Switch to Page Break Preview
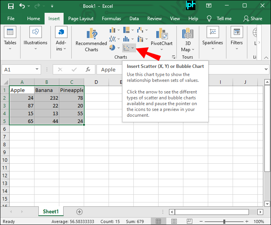Image resolution: width=271 pixels, height=225 pixels. tap(190, 221)
